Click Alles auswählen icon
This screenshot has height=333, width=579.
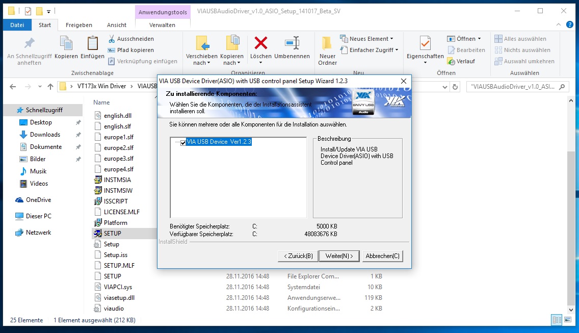tap(498, 39)
